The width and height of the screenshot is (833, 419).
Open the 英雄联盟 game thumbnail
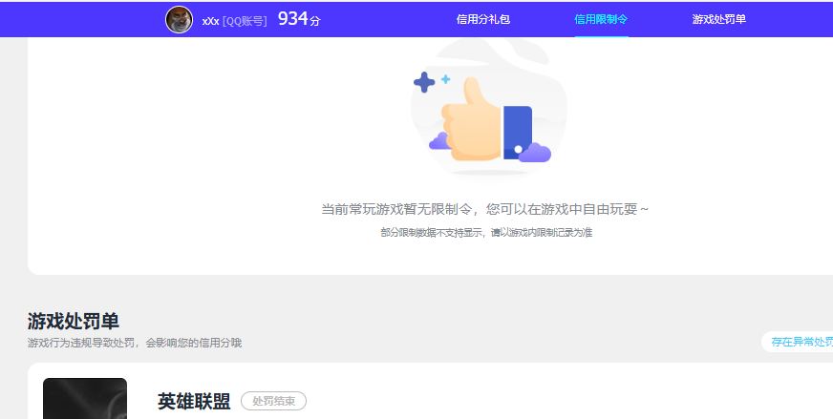coord(85,398)
